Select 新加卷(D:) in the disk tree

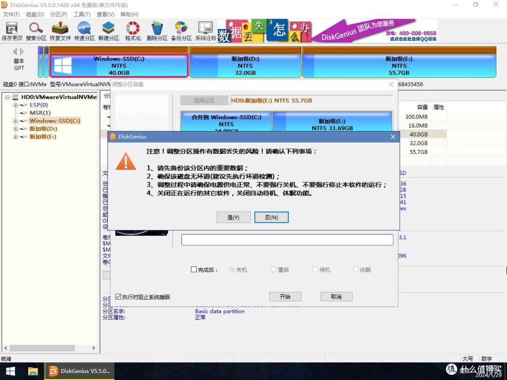click(x=43, y=129)
